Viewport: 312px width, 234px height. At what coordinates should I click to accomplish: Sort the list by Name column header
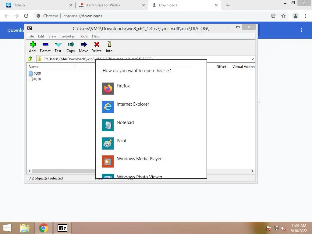[51, 67]
